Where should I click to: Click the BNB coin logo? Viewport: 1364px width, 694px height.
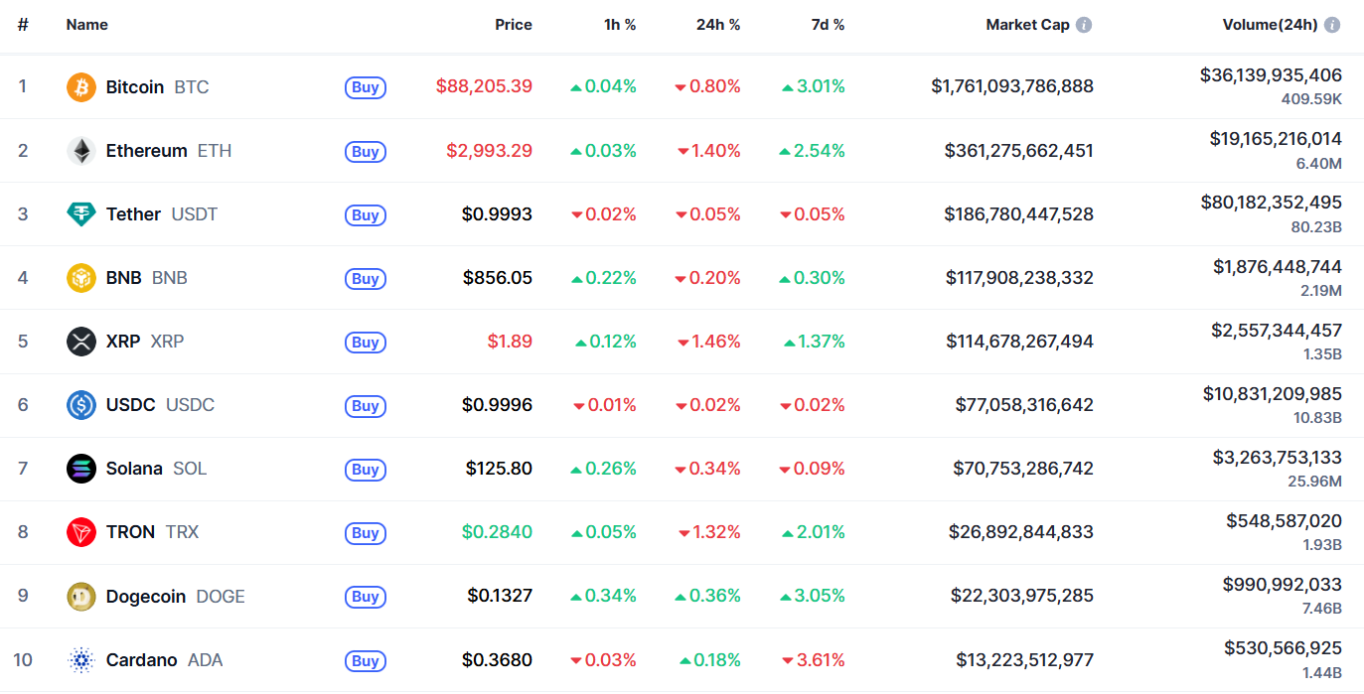pyautogui.click(x=81, y=278)
